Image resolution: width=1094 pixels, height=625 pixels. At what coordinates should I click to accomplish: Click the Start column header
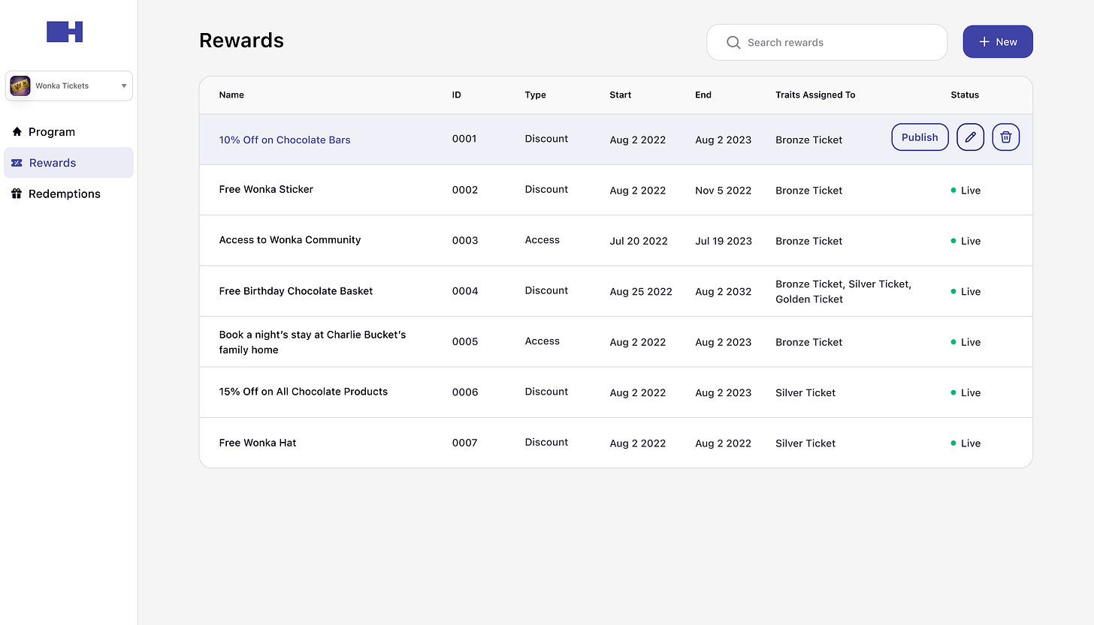tap(621, 95)
